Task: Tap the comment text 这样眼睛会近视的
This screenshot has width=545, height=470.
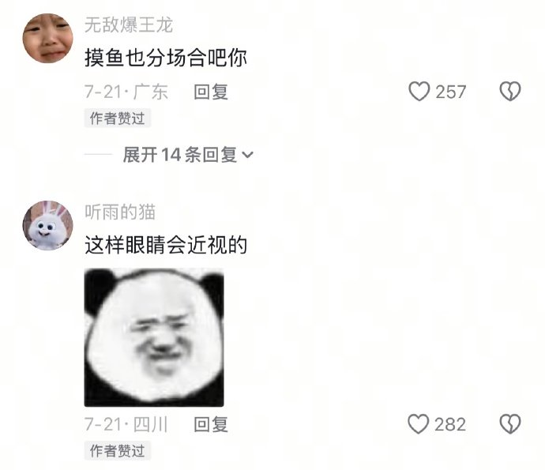Action: click(166, 245)
